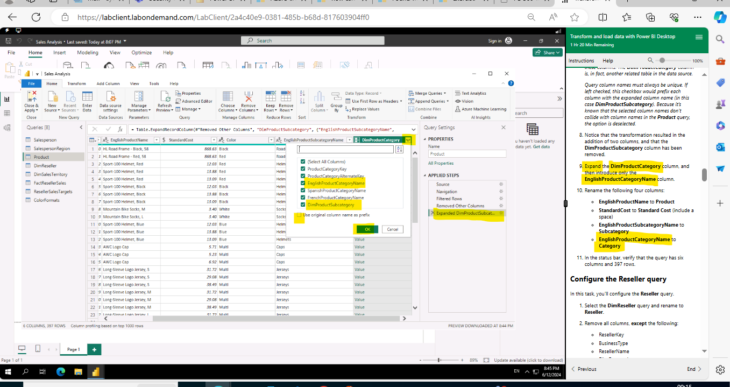730x387 pixels.
Task: Switch to the Add Column tab
Action: (108, 83)
